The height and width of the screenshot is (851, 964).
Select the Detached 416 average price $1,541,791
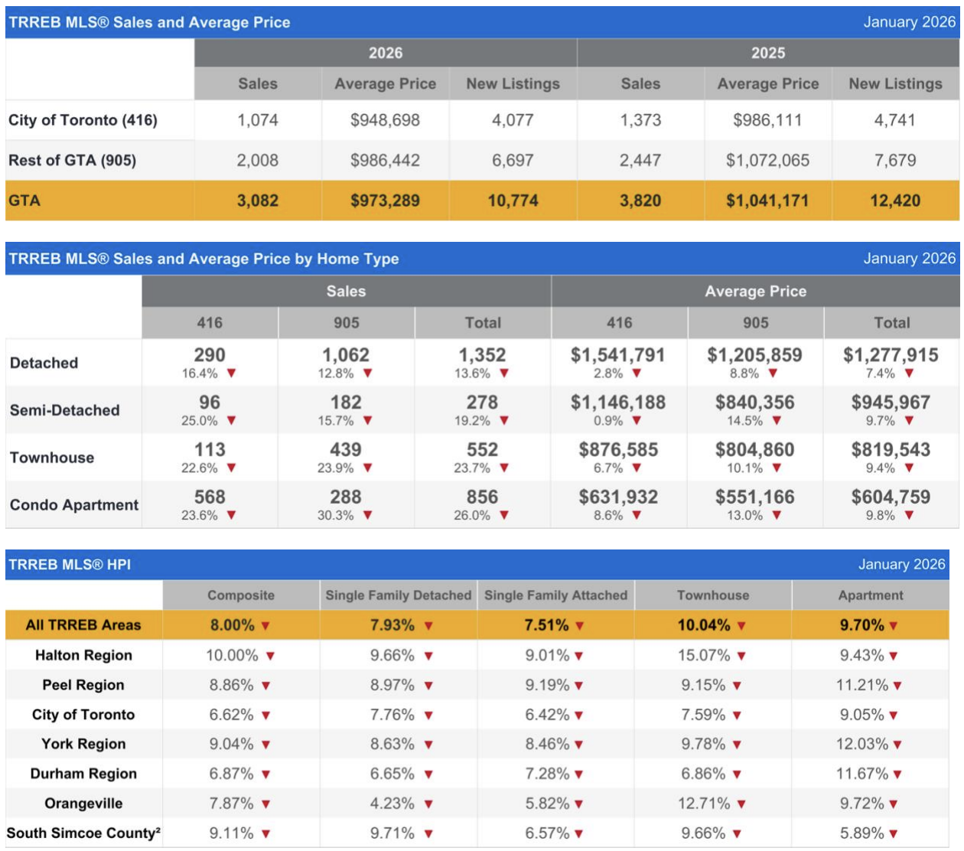point(617,355)
